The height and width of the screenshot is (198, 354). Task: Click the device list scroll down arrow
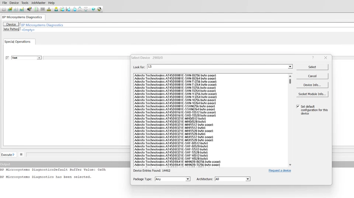pyautogui.click(x=290, y=165)
